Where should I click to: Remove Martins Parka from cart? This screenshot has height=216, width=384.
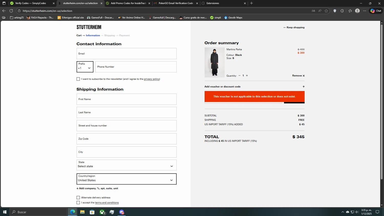pyautogui.click(x=298, y=75)
